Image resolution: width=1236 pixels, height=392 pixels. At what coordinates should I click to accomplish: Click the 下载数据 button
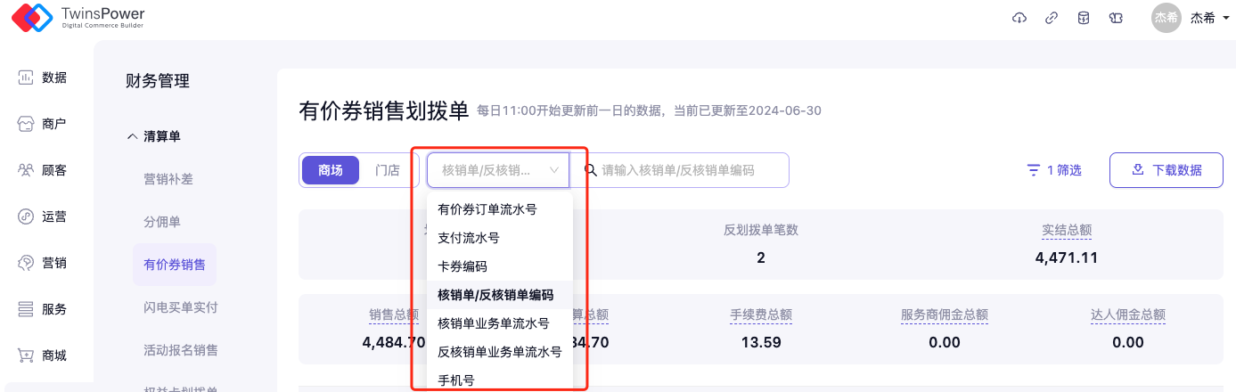(1166, 170)
